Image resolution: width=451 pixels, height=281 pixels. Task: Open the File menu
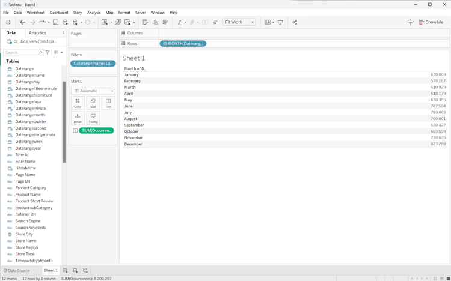tap(6, 13)
